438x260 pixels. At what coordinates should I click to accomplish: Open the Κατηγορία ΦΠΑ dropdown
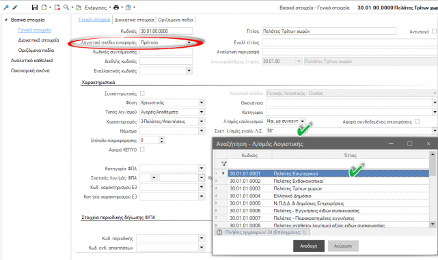click(202, 169)
